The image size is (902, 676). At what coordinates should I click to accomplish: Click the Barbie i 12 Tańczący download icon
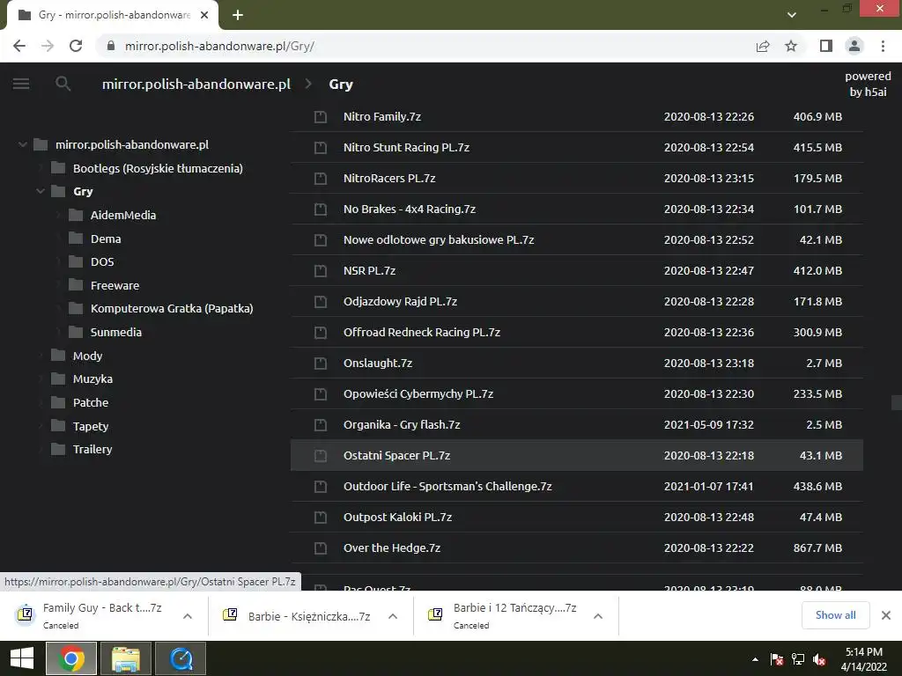pos(435,614)
